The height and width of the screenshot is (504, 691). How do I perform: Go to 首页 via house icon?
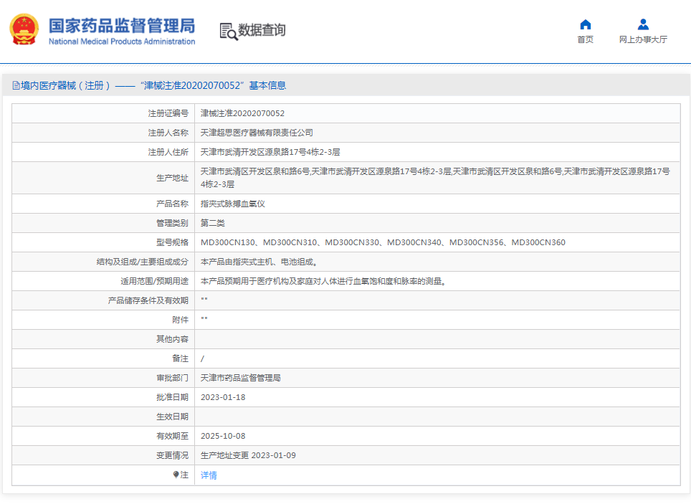585,25
